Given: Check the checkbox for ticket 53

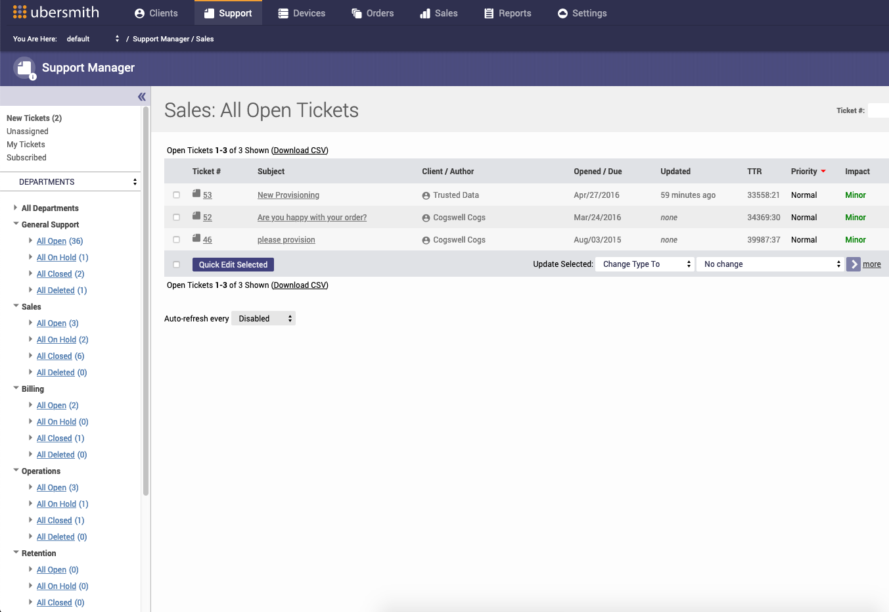Looking at the screenshot, I should click(x=176, y=195).
